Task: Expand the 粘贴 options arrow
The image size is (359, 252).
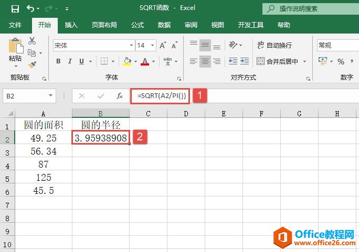Action: coord(16,66)
